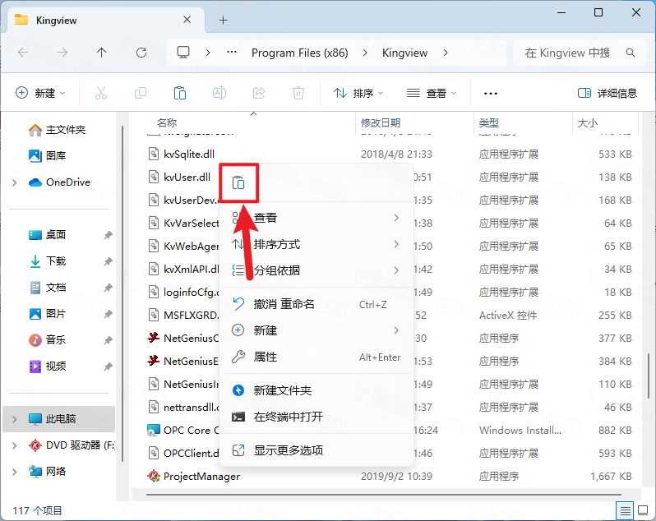Click the Copy toolbar icon
Screen dimensions: 656x521
tap(141, 93)
